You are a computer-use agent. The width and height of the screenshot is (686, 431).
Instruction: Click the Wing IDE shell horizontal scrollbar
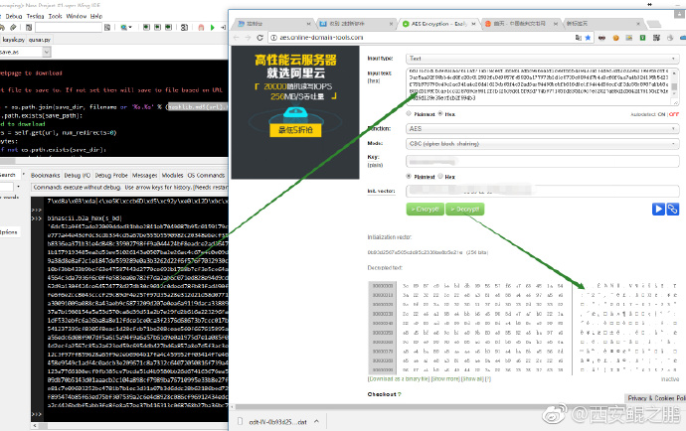[x=131, y=425]
